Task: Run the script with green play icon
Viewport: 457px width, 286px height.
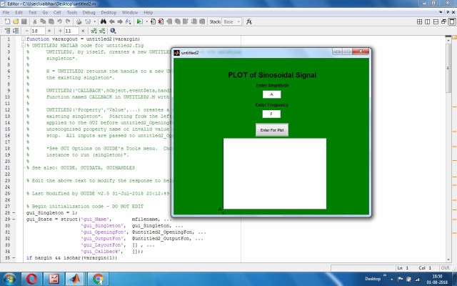Action: 139,22
